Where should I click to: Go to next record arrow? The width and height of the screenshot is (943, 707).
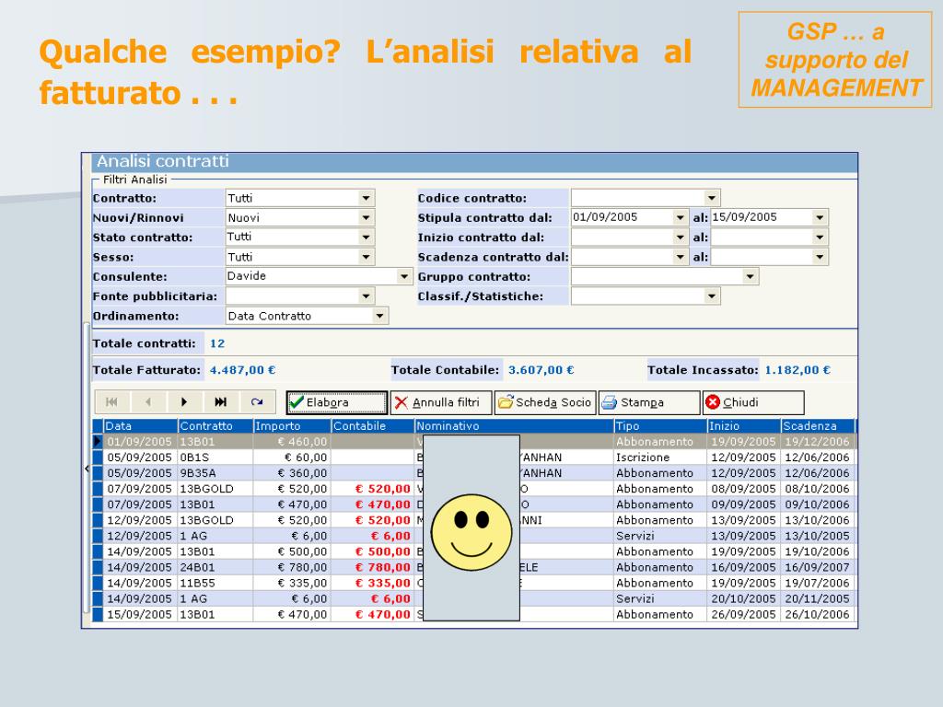point(184,402)
